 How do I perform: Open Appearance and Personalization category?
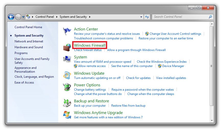(26, 70)
